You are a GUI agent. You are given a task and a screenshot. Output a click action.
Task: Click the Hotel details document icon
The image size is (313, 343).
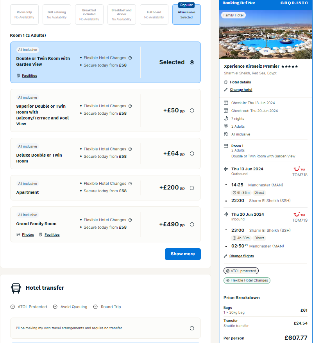pyautogui.click(x=226, y=82)
